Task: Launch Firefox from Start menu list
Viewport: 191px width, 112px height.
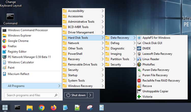Action: [x=32, y=46]
